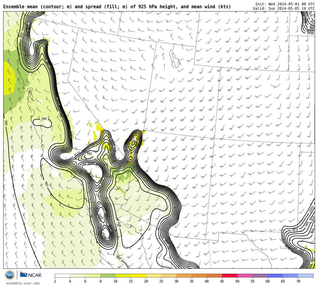Click the '790' label inside the small closed contour

[44, 119]
